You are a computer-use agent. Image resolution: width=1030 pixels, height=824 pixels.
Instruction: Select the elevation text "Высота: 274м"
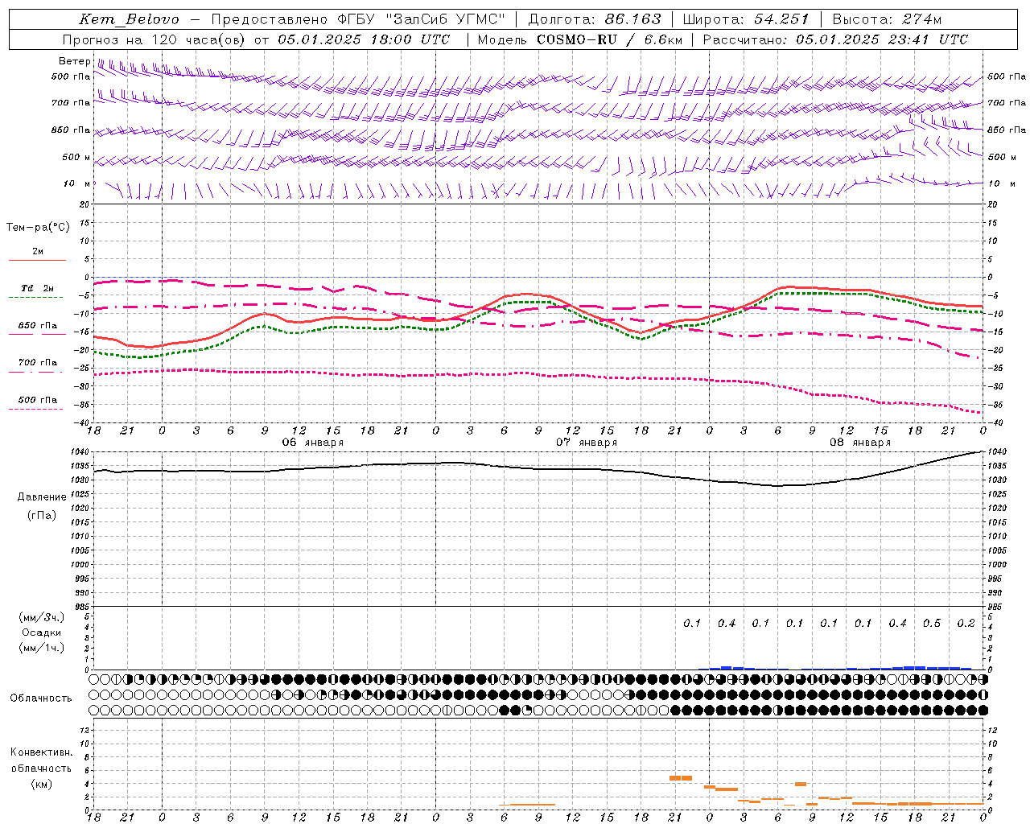(887, 19)
